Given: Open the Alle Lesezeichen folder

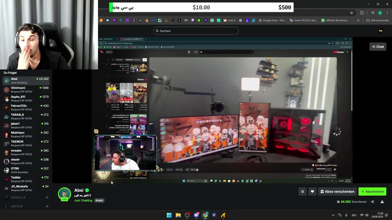Looking at the screenshot, I should (x=378, y=20).
